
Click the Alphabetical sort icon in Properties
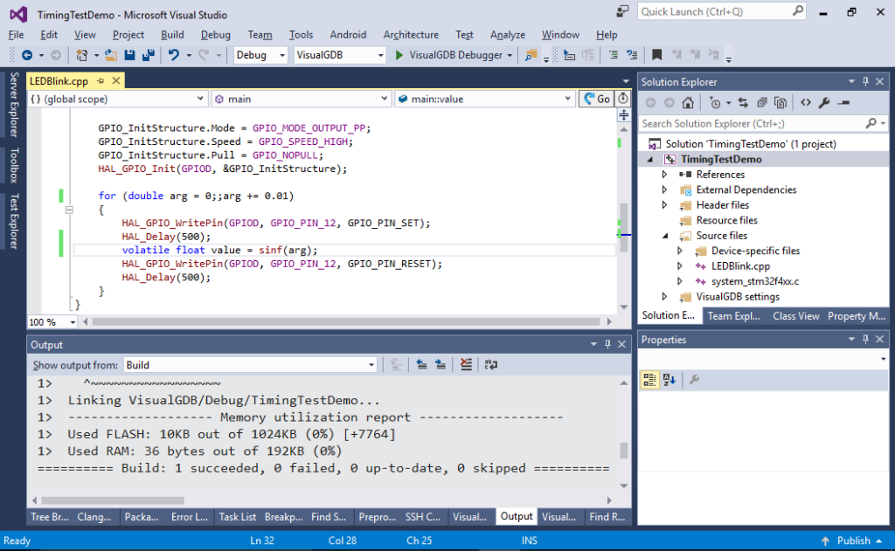[x=670, y=379]
